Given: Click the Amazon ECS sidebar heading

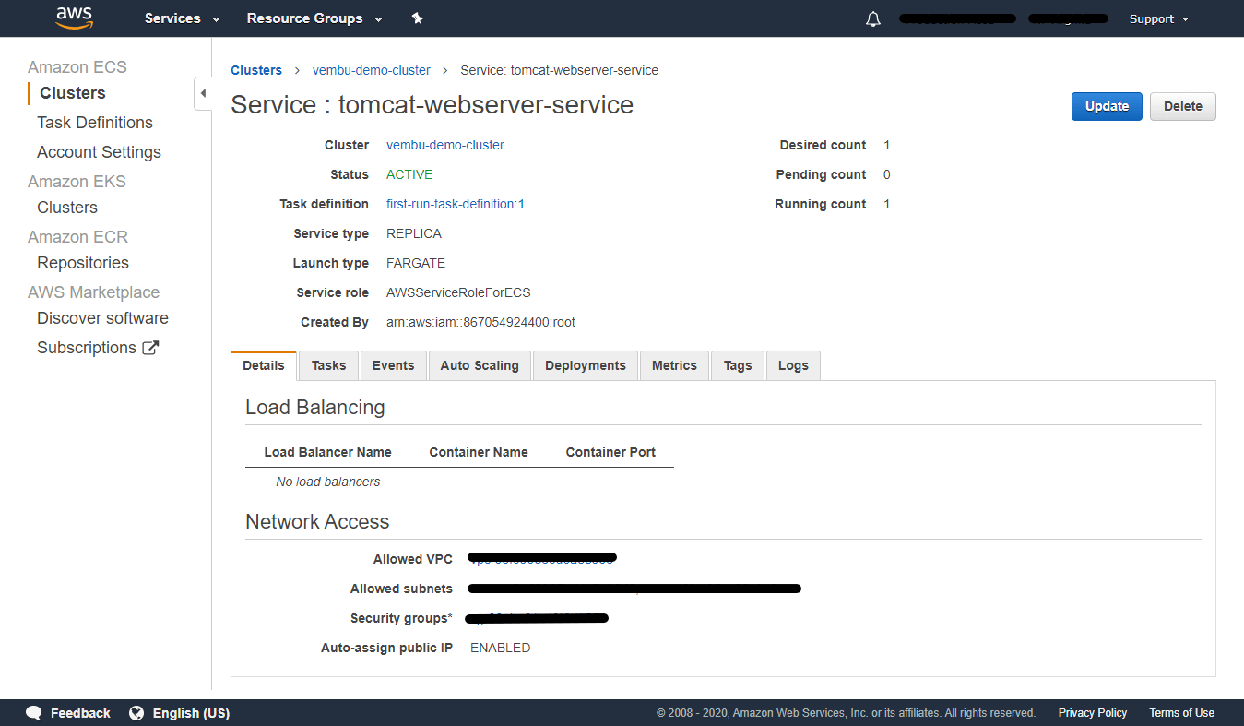Looking at the screenshot, I should pos(77,67).
